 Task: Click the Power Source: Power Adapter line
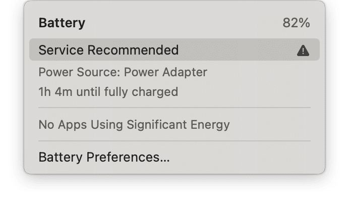click(123, 72)
